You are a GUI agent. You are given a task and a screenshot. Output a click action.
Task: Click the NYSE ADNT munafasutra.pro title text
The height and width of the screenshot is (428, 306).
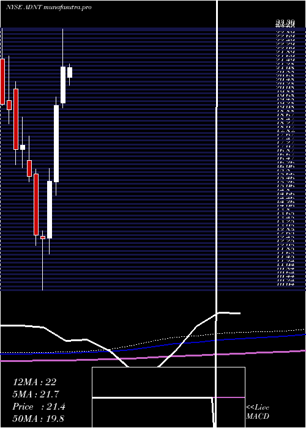(x=48, y=7)
